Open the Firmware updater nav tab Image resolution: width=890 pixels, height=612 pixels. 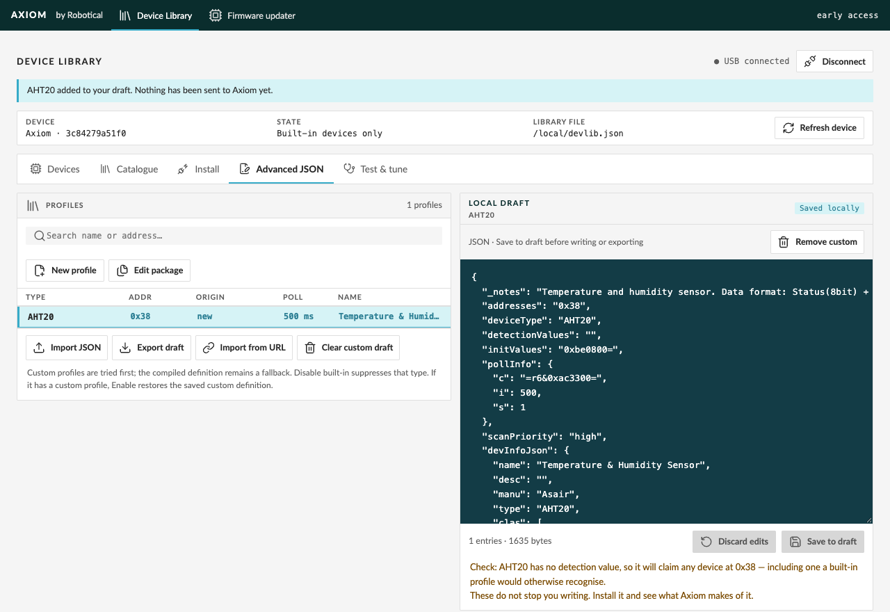(x=252, y=15)
